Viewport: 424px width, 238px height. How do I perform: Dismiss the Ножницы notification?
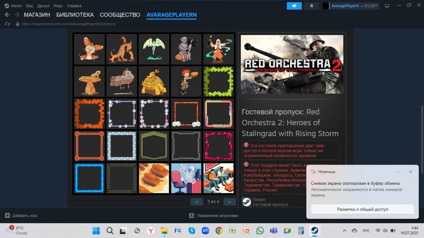pos(410,172)
